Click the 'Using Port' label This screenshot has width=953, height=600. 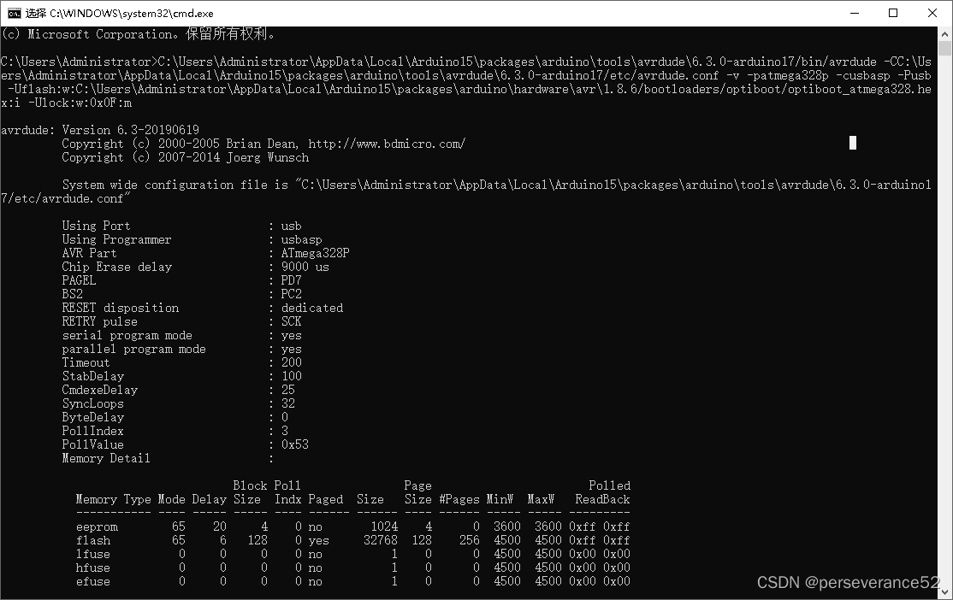(96, 226)
